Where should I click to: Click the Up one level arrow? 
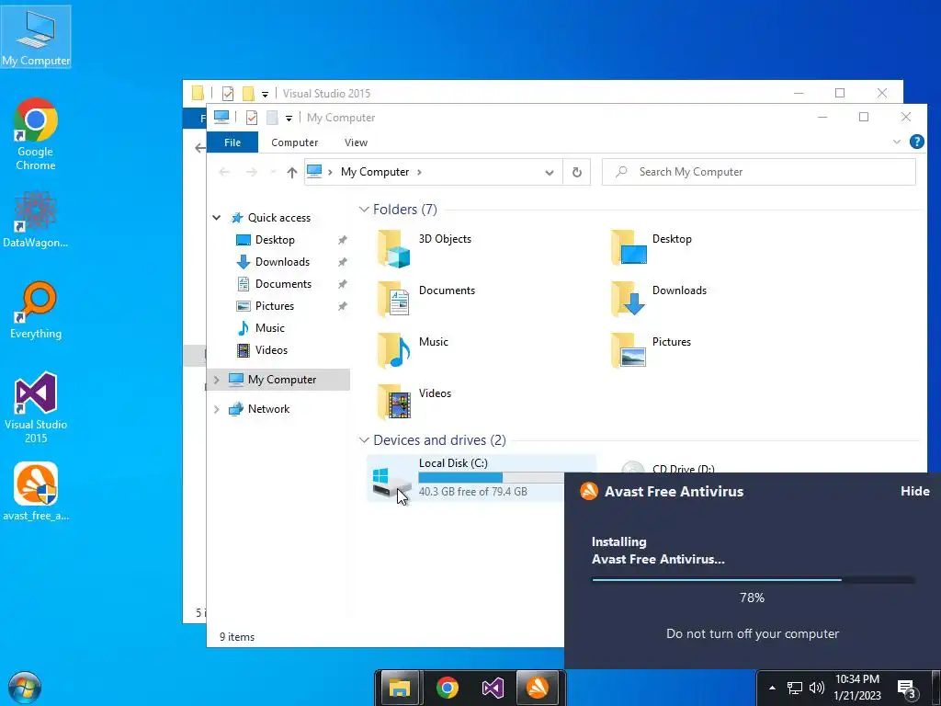point(291,172)
